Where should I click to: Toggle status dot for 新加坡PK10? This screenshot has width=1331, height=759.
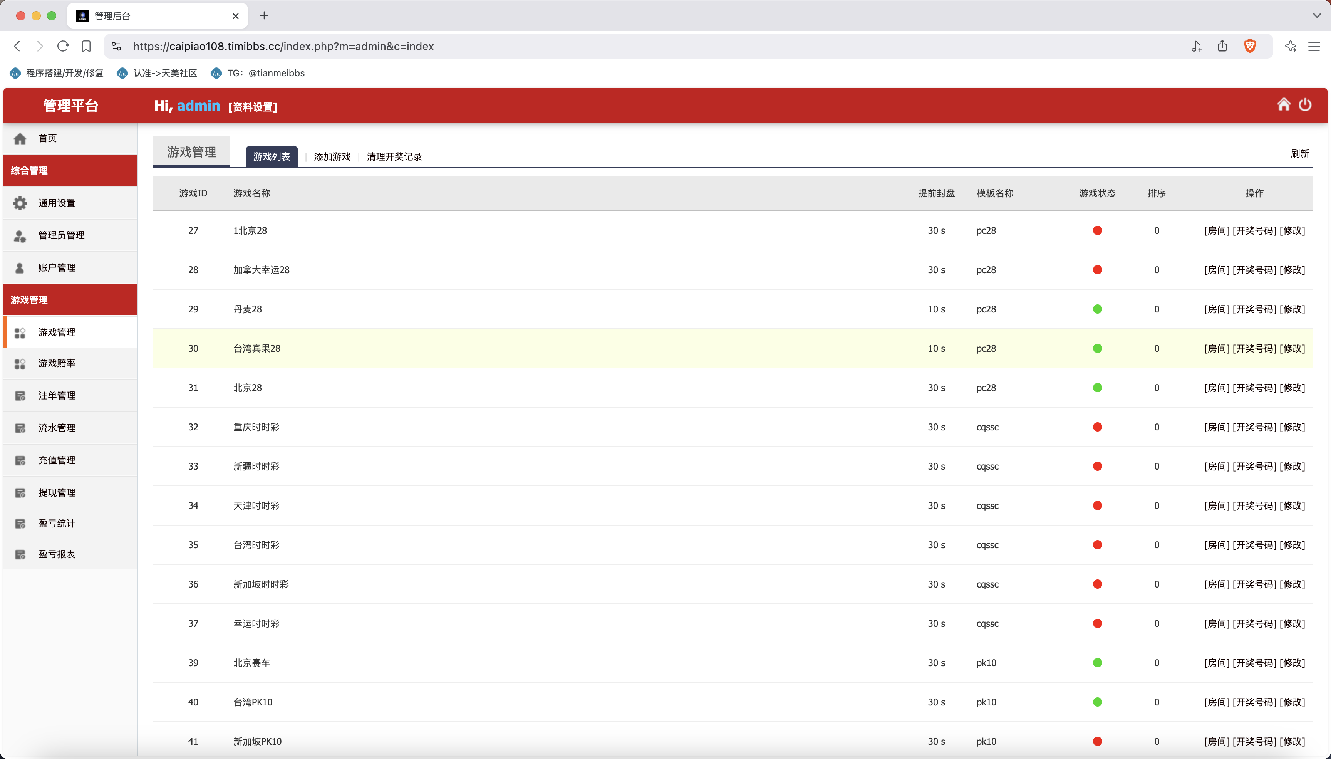pyautogui.click(x=1097, y=741)
